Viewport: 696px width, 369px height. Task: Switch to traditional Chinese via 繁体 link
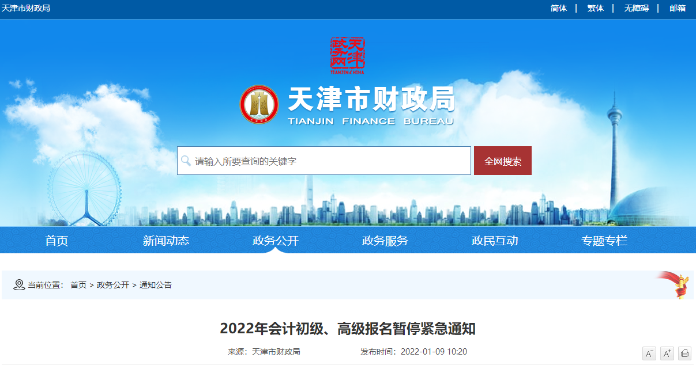tap(595, 8)
